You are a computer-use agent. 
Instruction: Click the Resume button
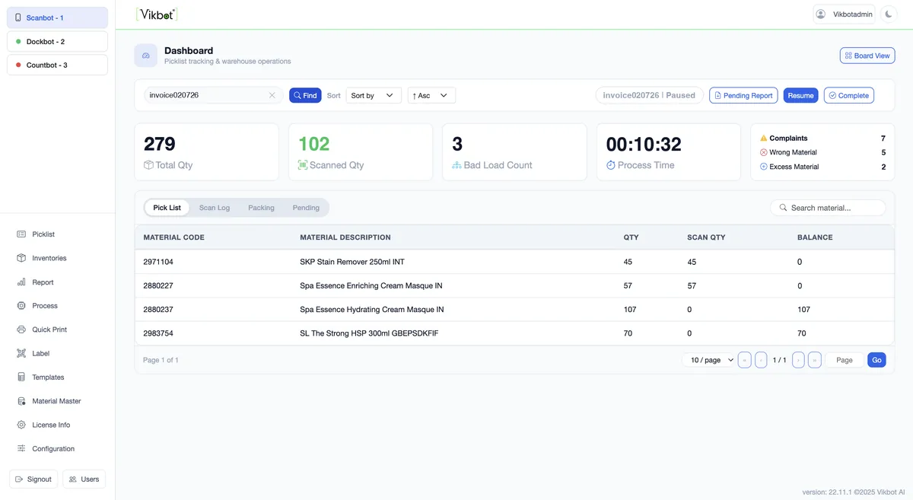tap(800, 95)
